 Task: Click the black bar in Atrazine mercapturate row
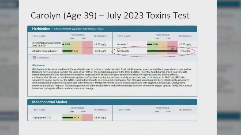pyautogui.click(x=67, y=51)
